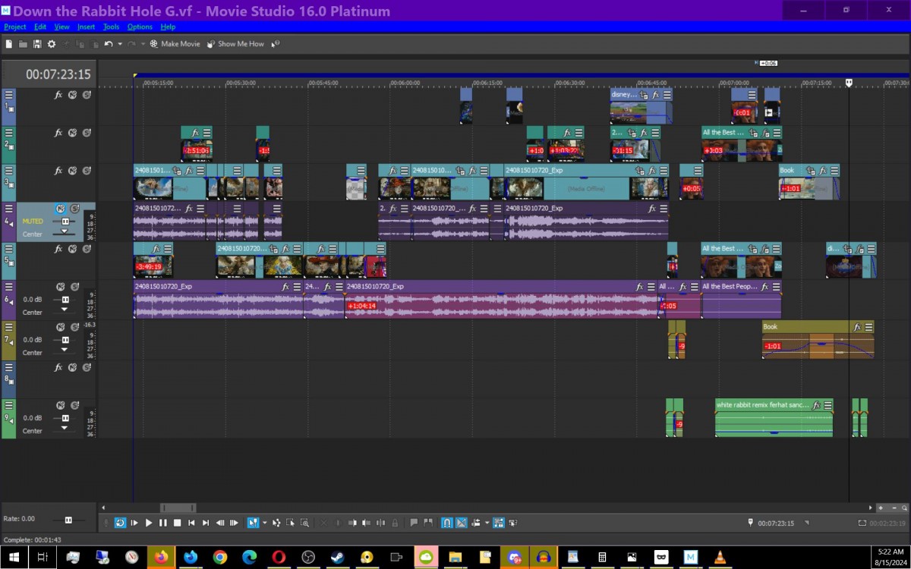Click Make Movie button

[175, 44]
